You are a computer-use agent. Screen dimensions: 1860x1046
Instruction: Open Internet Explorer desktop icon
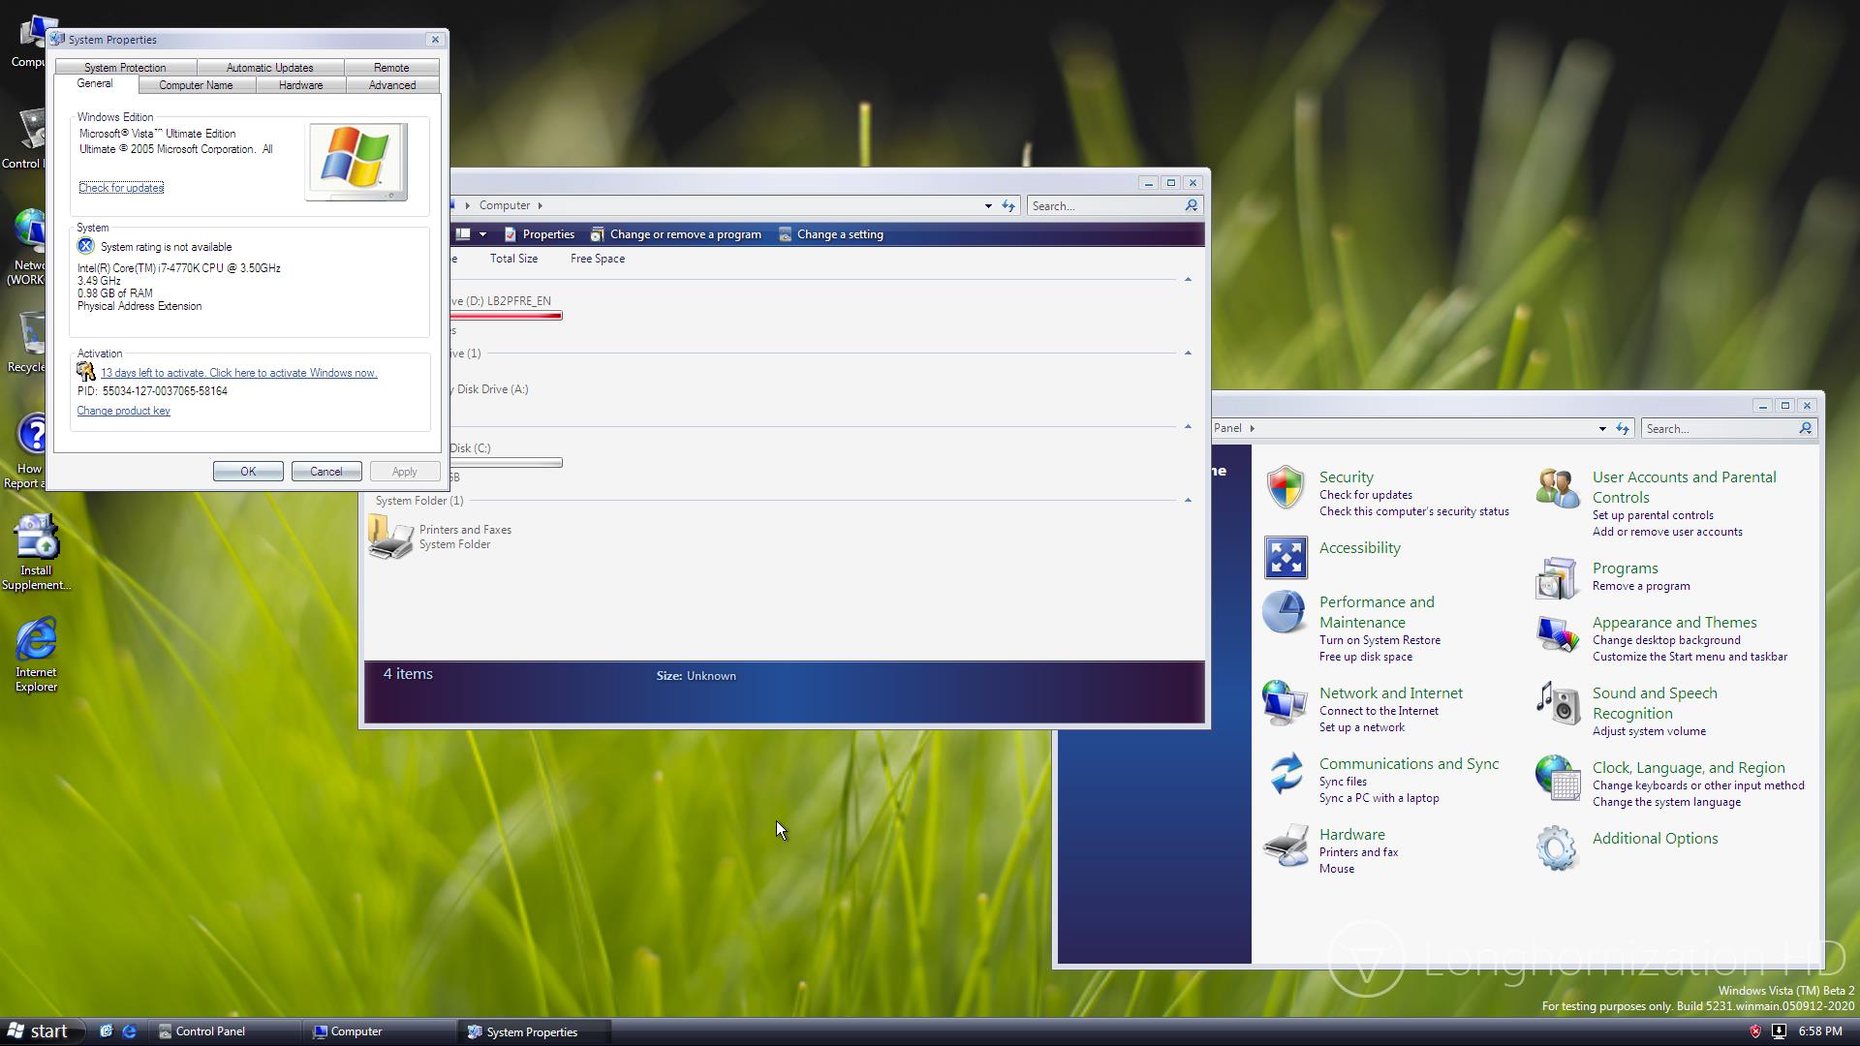36,640
